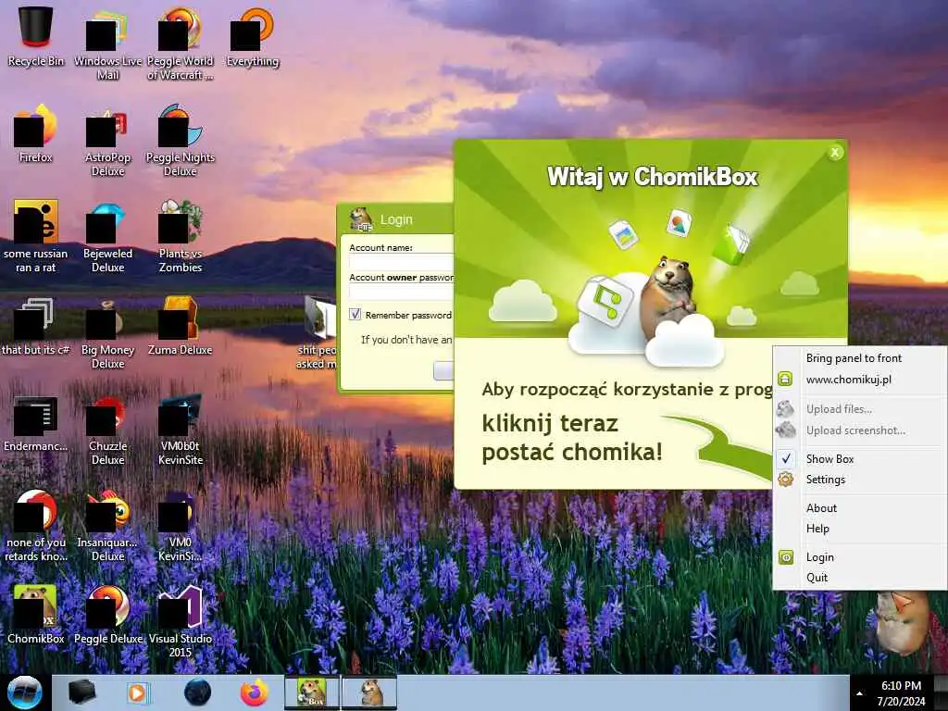The width and height of the screenshot is (948, 711).
Task: Select the Chuzzle Deluxe desktop icon
Action: [x=107, y=430]
